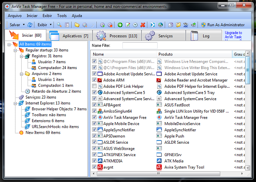Click the globe search web toolbar icon
This screenshot has height=182, width=256.
tap(160, 25)
